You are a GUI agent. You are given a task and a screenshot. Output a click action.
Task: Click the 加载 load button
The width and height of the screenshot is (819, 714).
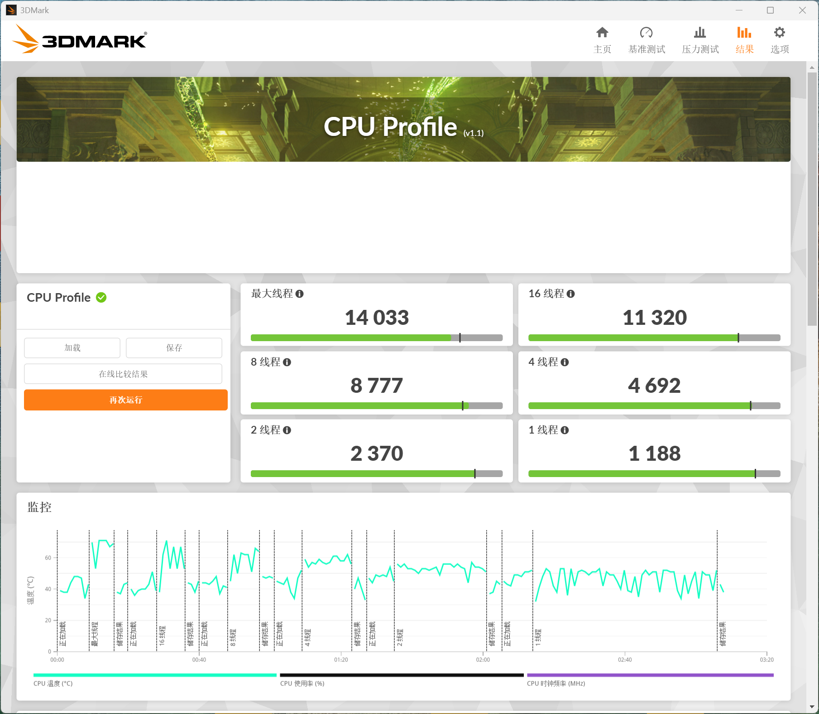72,347
